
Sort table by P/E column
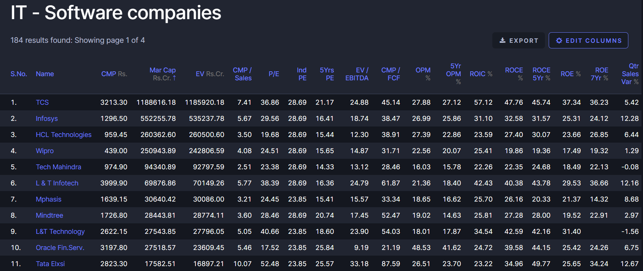(x=274, y=74)
